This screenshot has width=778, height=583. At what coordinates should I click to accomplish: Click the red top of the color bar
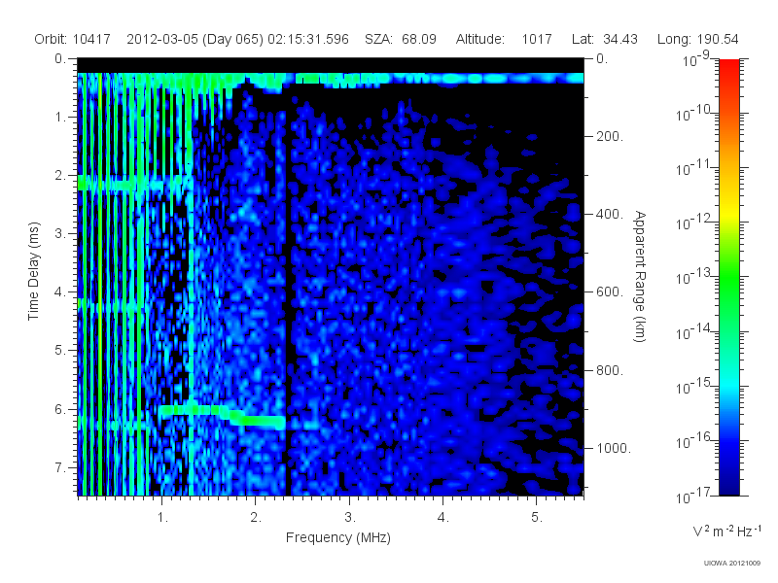(728, 67)
